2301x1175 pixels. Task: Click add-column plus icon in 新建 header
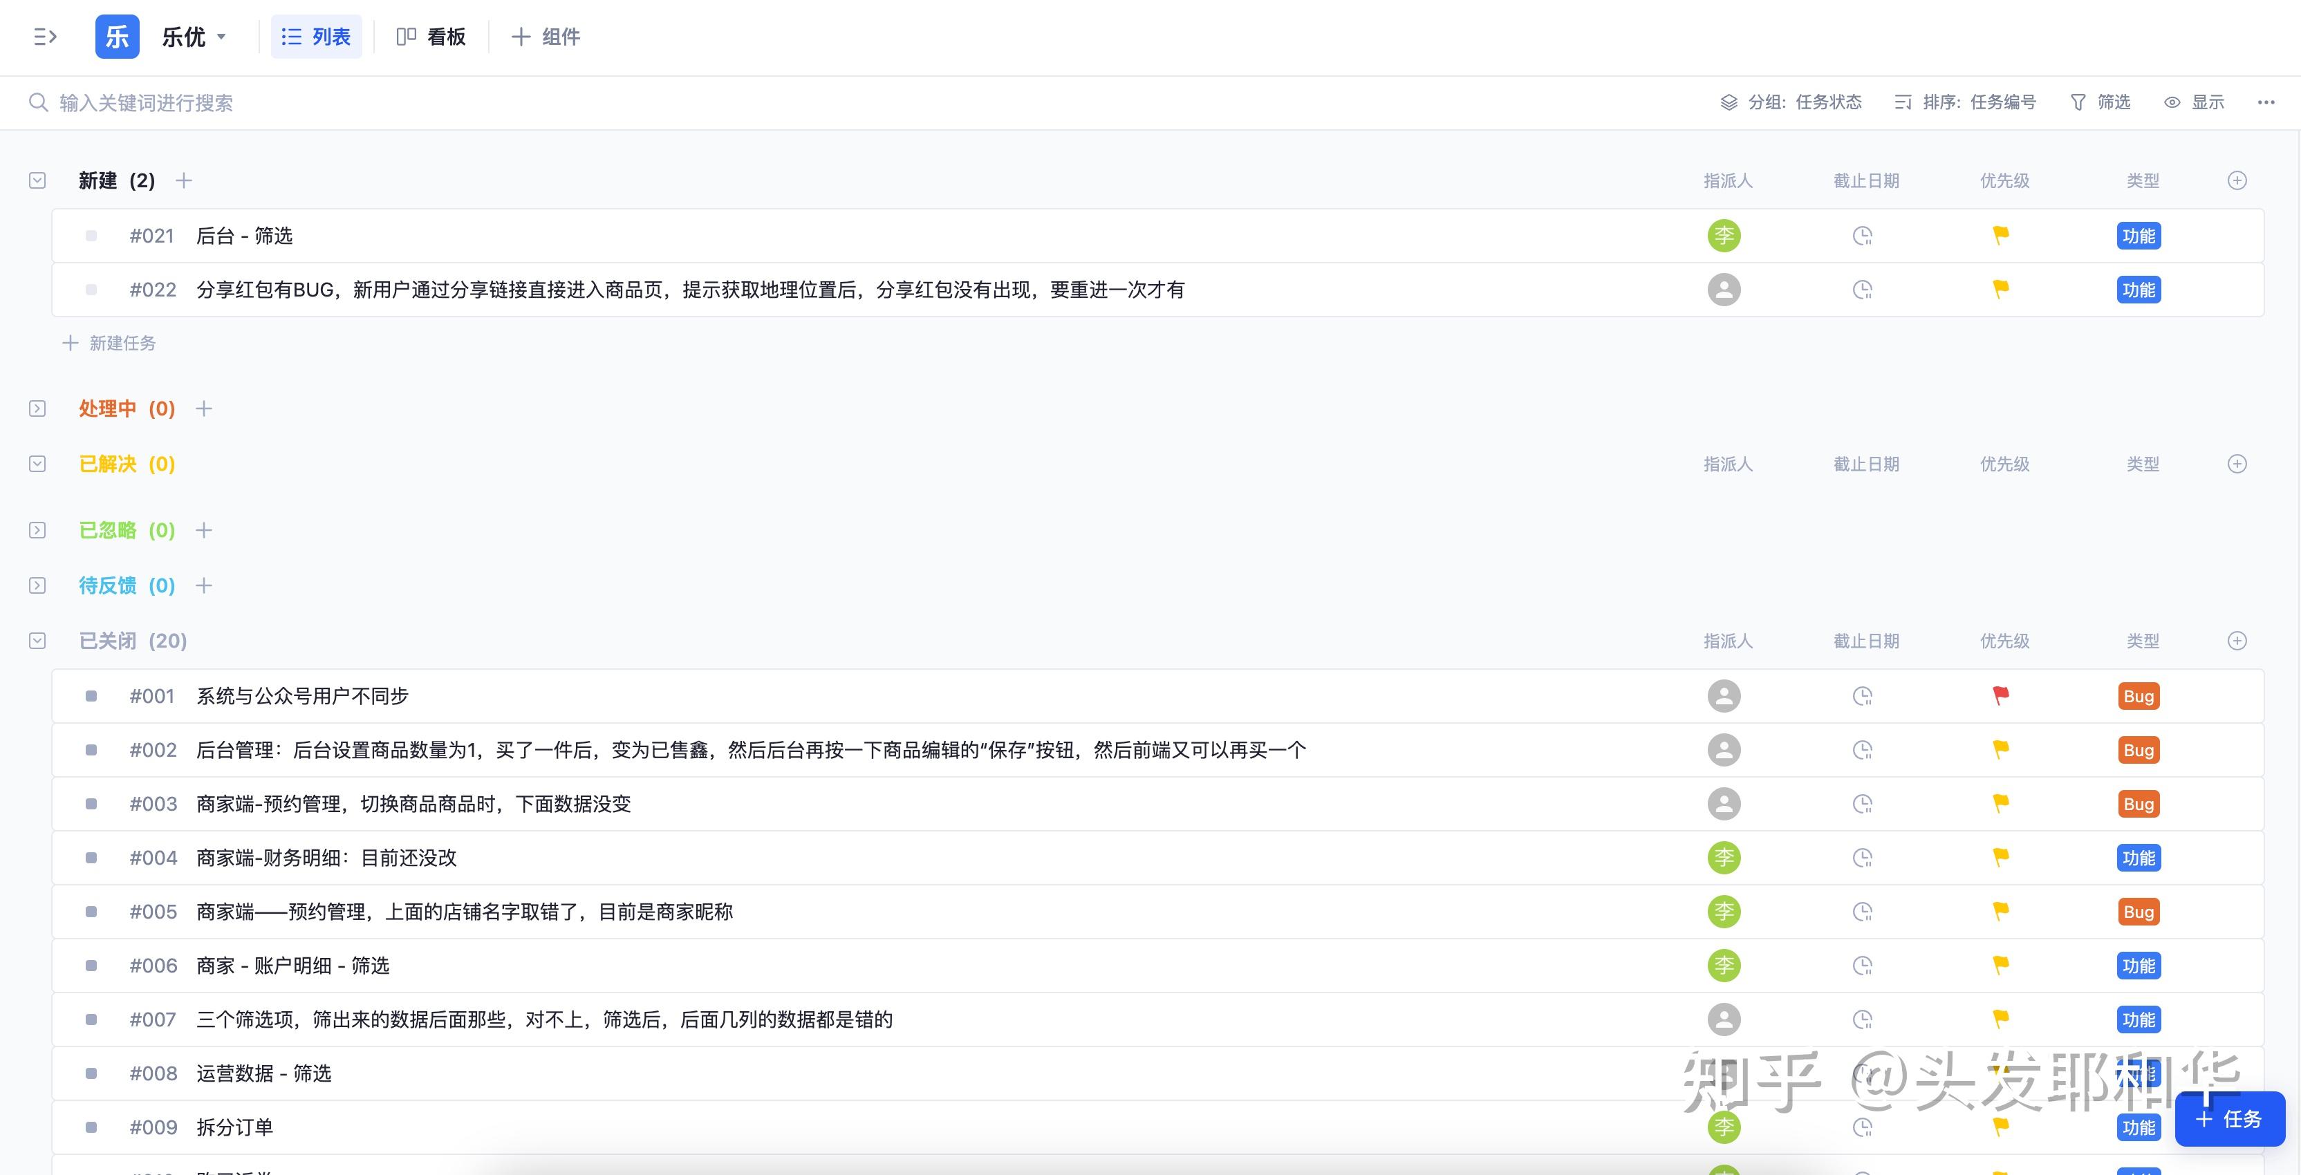2237,180
